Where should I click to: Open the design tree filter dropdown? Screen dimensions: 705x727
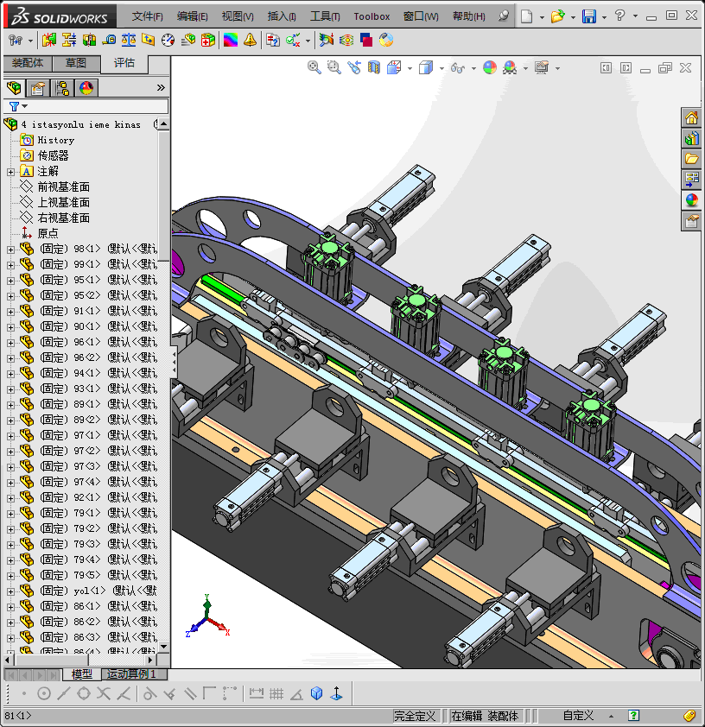click(24, 106)
